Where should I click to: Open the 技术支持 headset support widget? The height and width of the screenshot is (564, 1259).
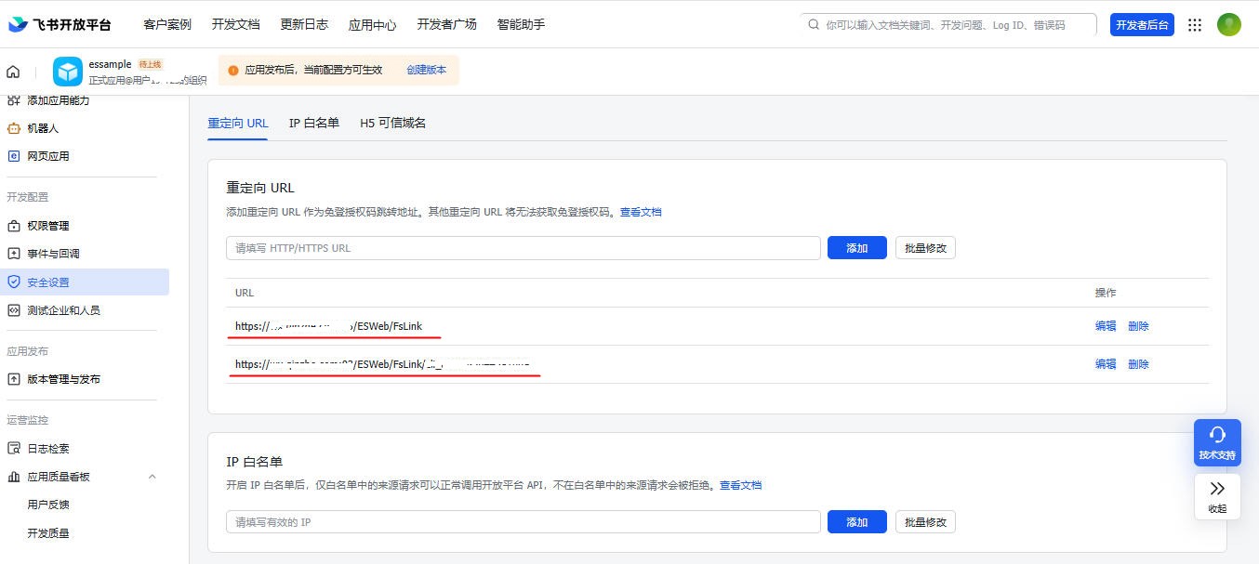coord(1217,441)
